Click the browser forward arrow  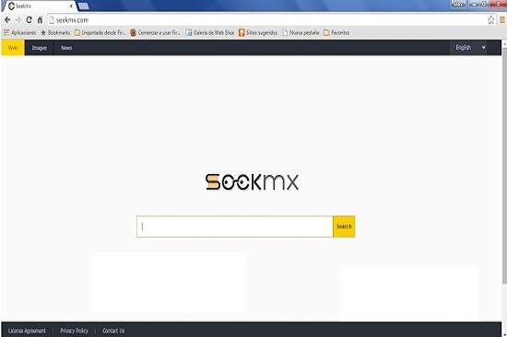tap(18, 20)
